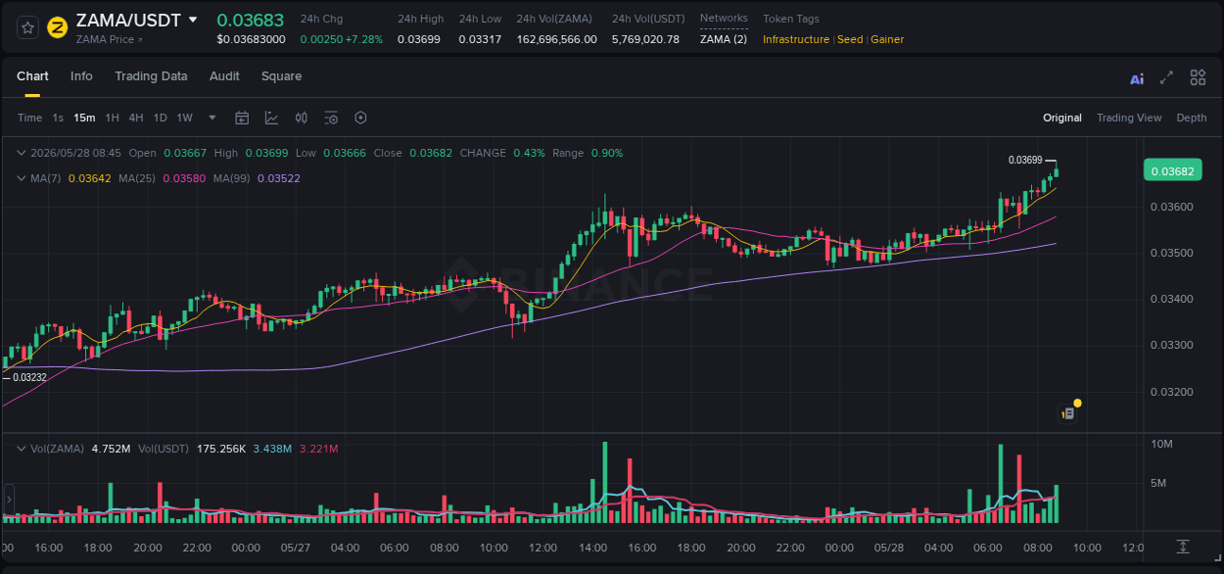This screenshot has height=574, width=1224.
Task: Click the Vol(USDT) value 175.256K
Action: [221, 449]
